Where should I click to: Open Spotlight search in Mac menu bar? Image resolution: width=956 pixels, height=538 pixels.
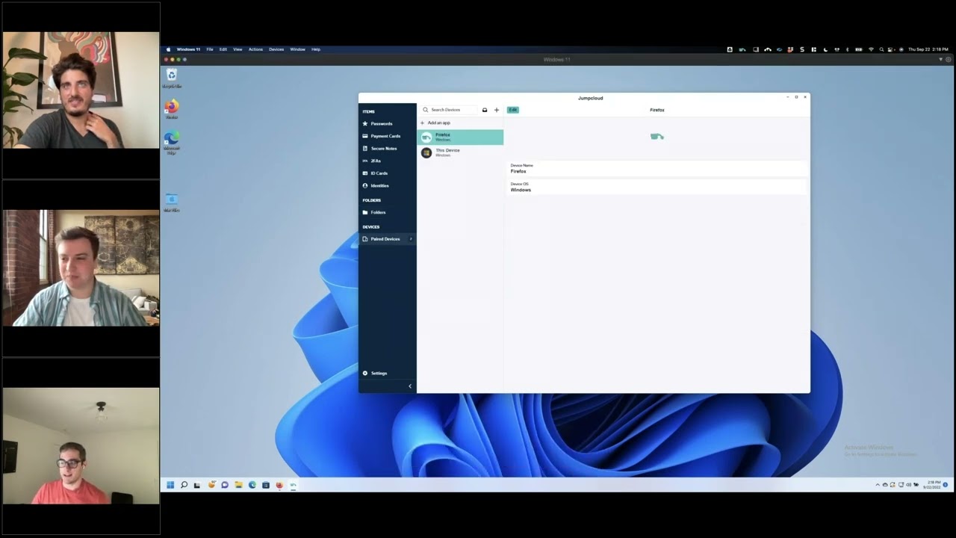point(881,49)
